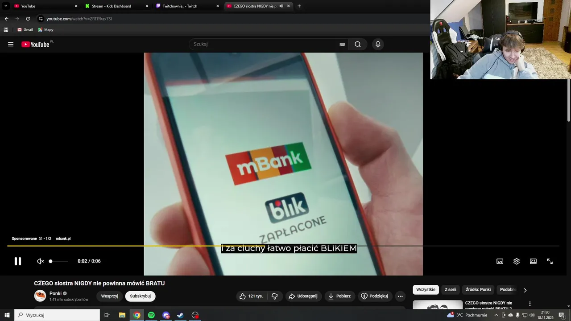Open options menu for the recommended video
This screenshot has width=571, height=321.
coord(530,304)
